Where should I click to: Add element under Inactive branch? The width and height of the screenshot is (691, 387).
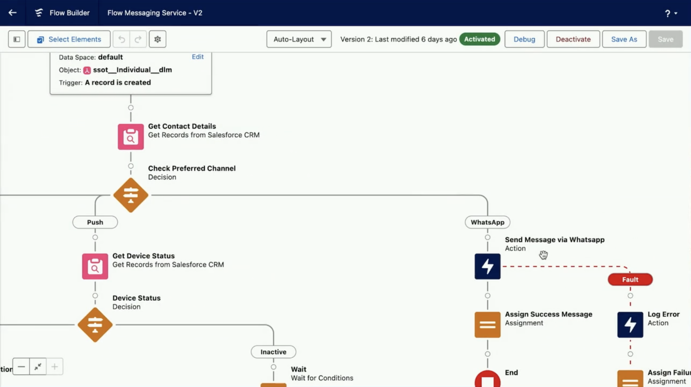tap(274, 367)
